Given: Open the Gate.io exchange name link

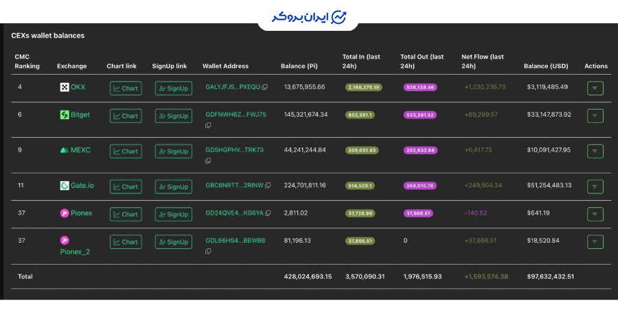Looking at the screenshot, I should pyautogui.click(x=82, y=185).
